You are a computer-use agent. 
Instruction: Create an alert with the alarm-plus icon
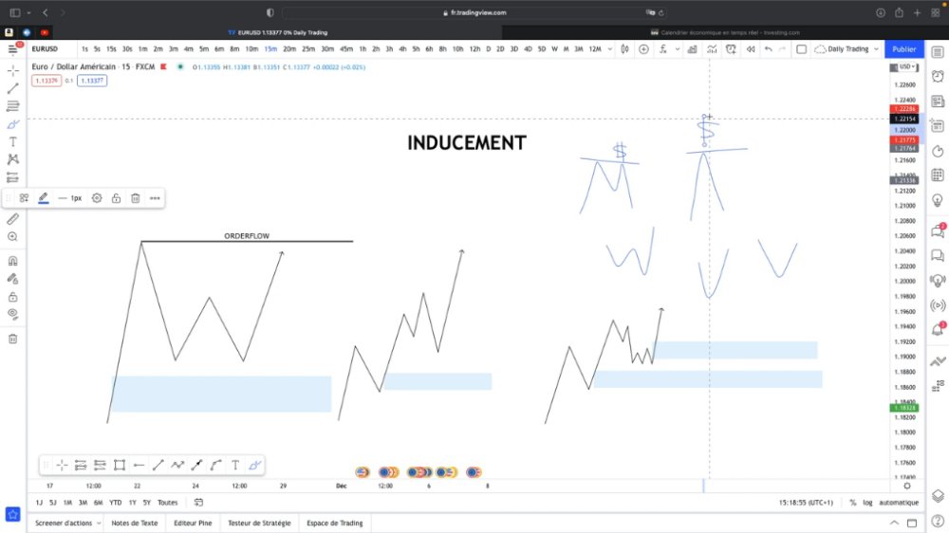tap(731, 49)
